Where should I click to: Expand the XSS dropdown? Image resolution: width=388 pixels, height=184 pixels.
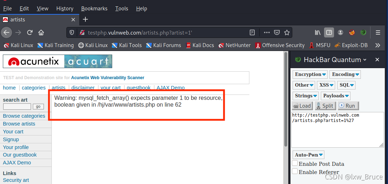(326, 85)
